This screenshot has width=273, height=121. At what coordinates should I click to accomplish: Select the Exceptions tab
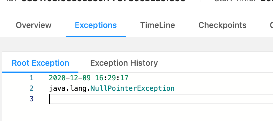[x=96, y=25]
